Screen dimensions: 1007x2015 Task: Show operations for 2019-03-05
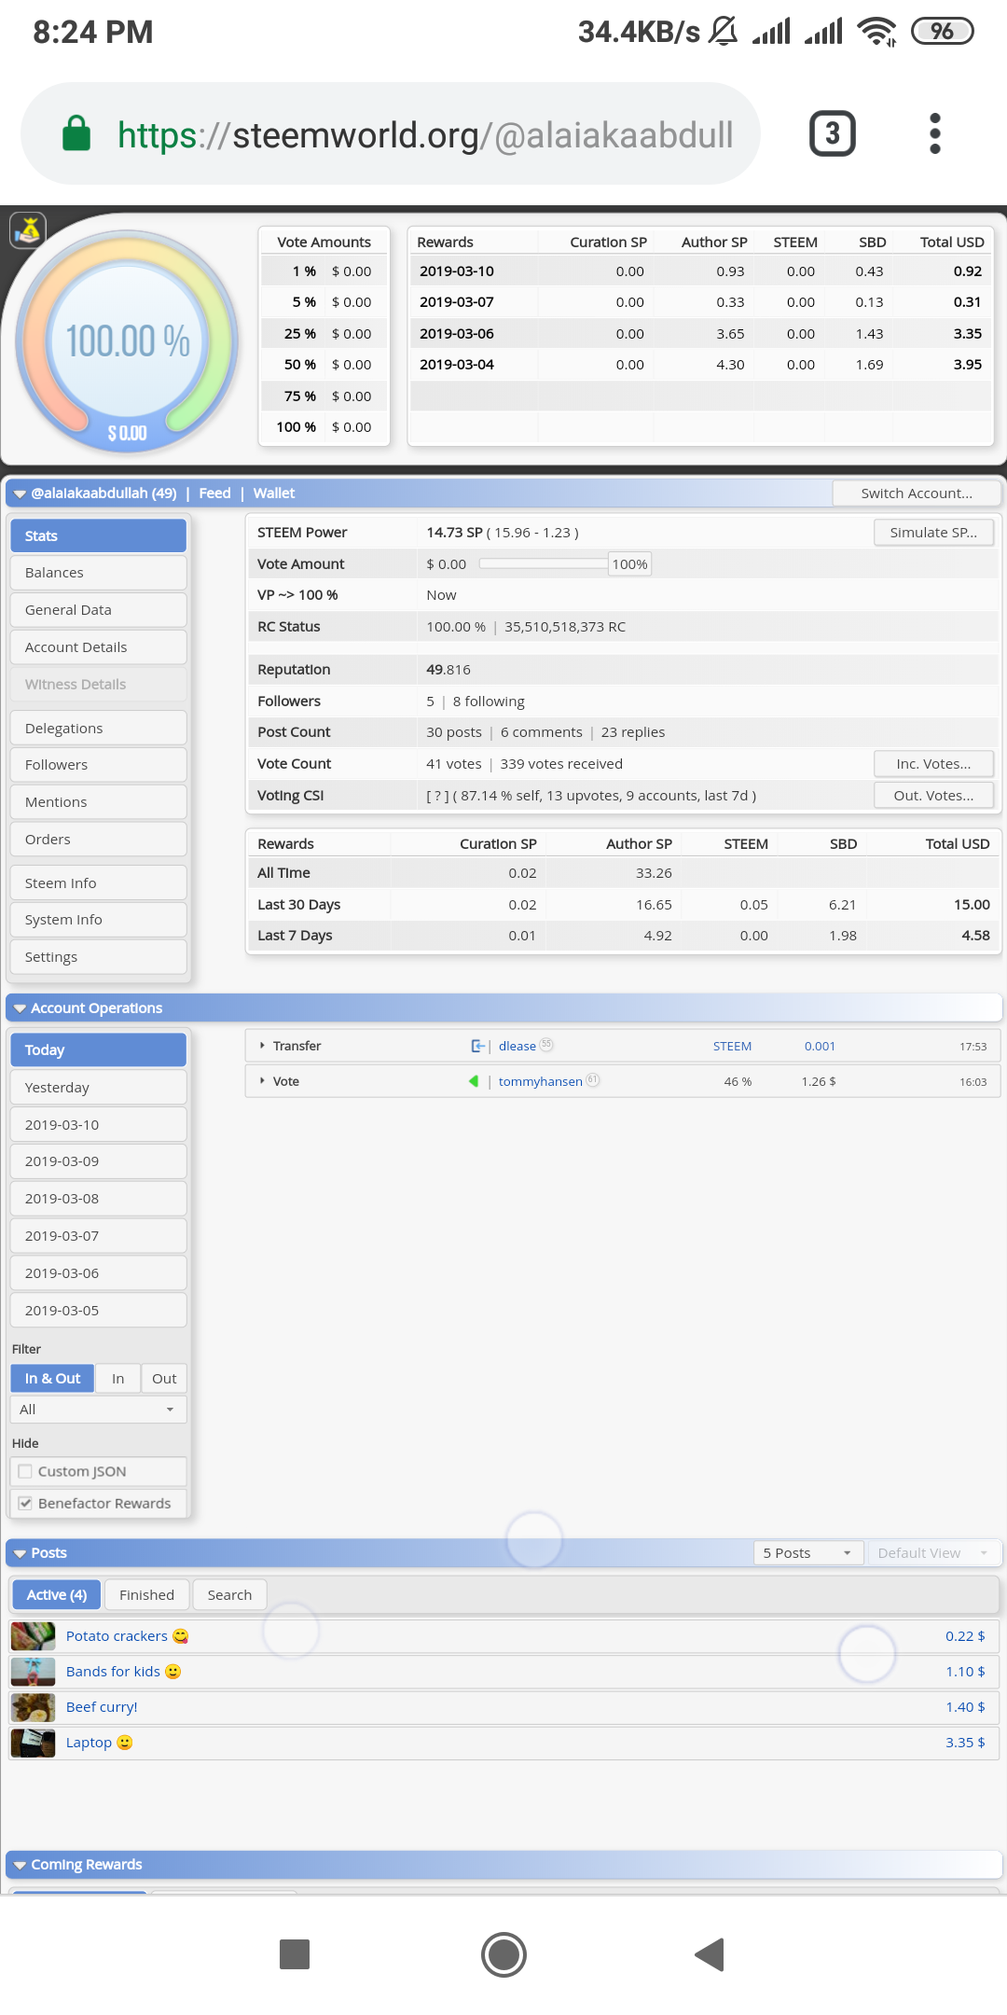pyautogui.click(x=98, y=1311)
